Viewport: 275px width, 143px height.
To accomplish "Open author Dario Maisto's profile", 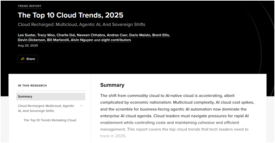I will [140, 35].
